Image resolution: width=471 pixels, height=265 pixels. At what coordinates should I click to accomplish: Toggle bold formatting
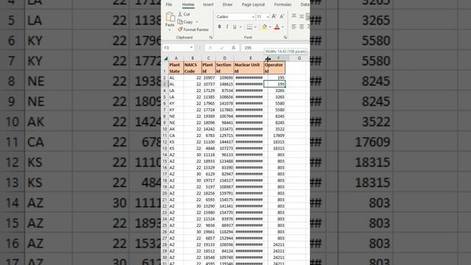[219, 26]
